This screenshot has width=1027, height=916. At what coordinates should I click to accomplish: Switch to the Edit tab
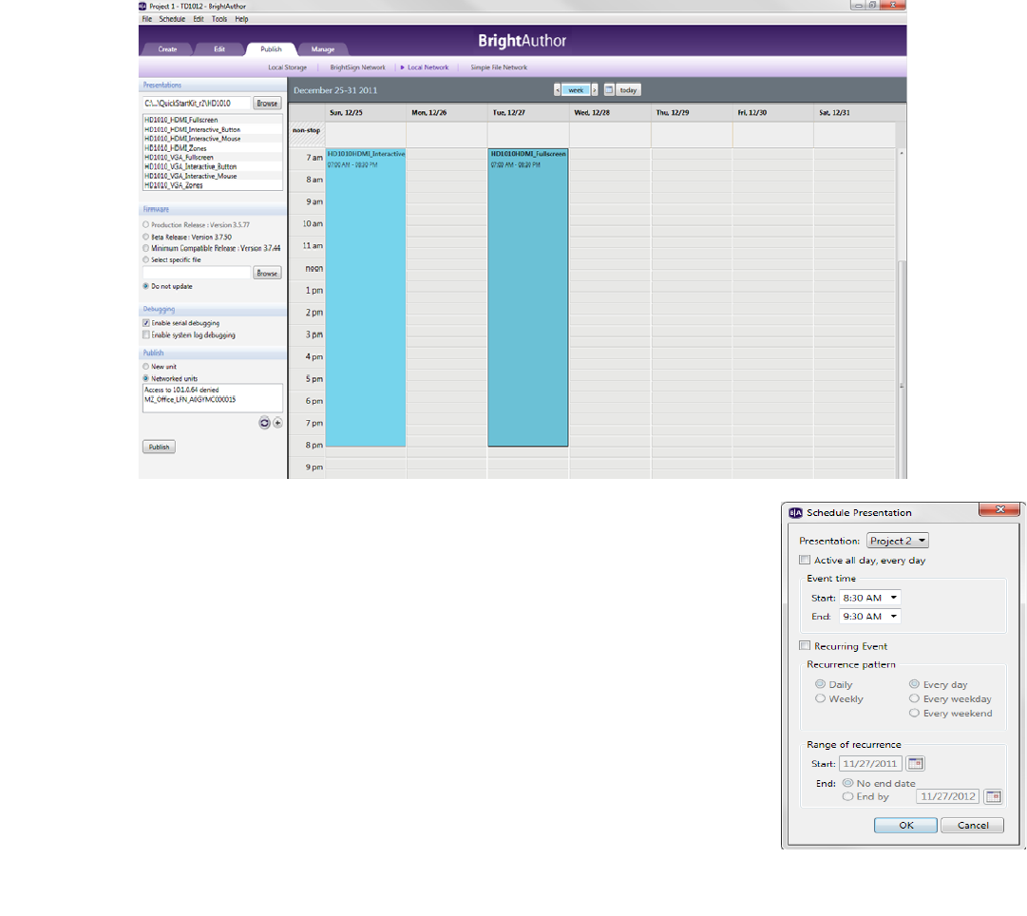coord(219,49)
